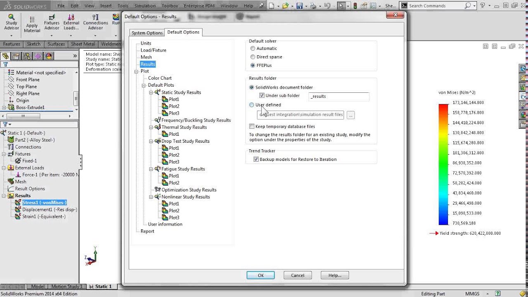Expand the Boss-Extrude1 feature
Image resolution: width=528 pixels, height=297 pixels.
[4, 108]
